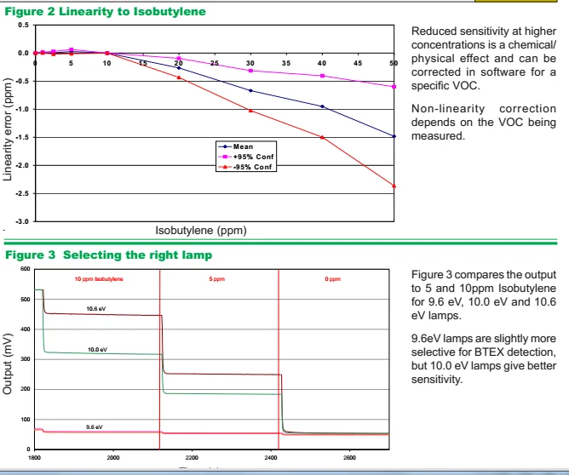Select the heading 'Figure 3 Selecting the right lamp'
The image size is (569, 475).
[108, 255]
